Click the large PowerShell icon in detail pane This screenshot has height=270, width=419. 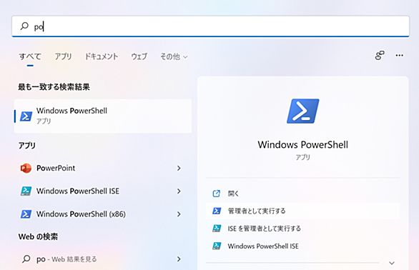(x=302, y=111)
